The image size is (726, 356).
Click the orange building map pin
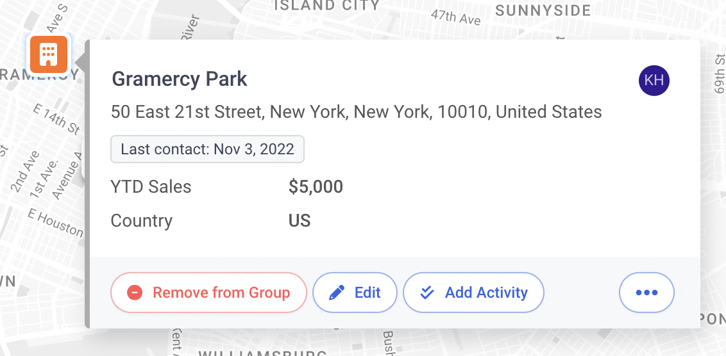[x=49, y=55]
